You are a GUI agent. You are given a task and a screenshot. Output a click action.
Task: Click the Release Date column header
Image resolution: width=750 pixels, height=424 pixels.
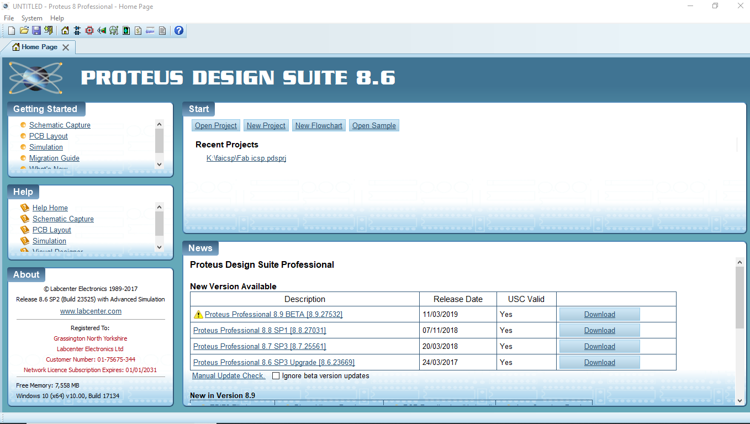point(458,299)
